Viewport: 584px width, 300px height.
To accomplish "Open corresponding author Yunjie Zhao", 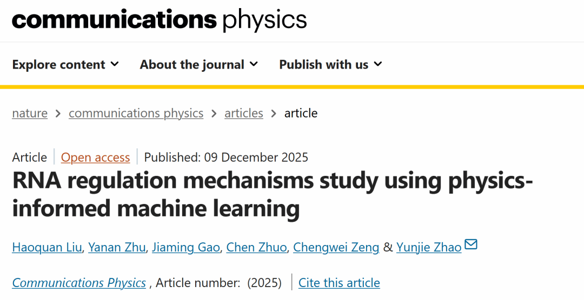I will click(429, 247).
